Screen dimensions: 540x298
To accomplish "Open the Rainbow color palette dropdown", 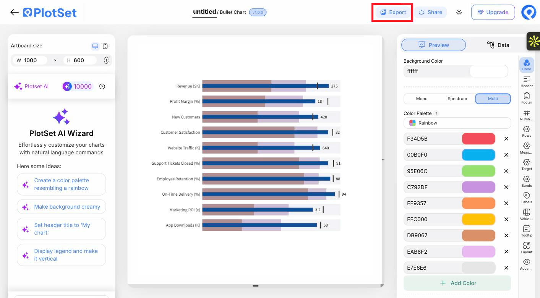I will pyautogui.click(x=457, y=123).
